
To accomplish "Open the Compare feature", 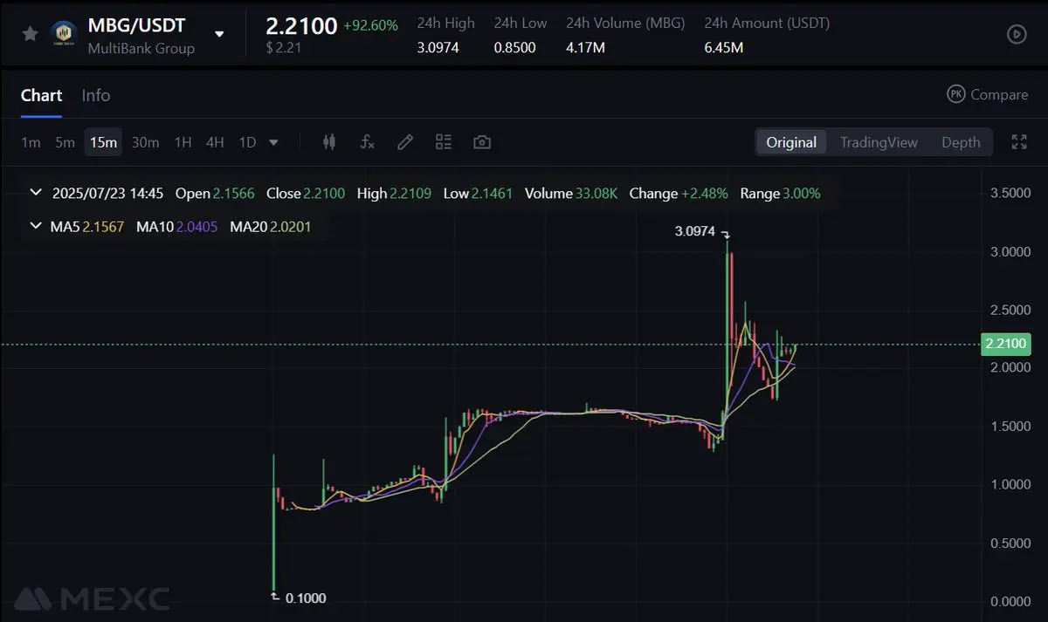I will tap(988, 94).
